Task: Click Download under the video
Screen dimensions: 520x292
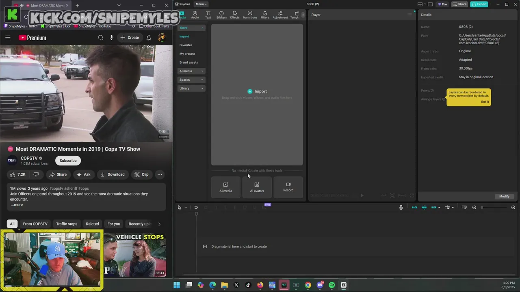Action: tap(113, 174)
